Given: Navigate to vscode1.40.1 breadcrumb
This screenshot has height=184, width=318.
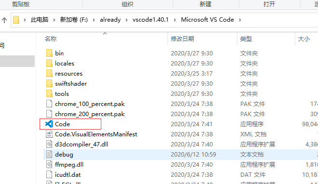Looking at the screenshot, I should click(x=151, y=20).
